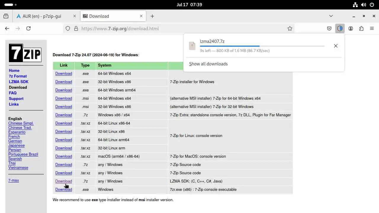Open the Firefox account icon
This screenshot has width=379, height=213.
click(351, 28)
